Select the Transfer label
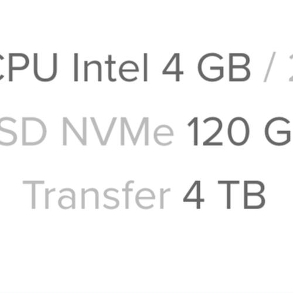 [x=97, y=195]
